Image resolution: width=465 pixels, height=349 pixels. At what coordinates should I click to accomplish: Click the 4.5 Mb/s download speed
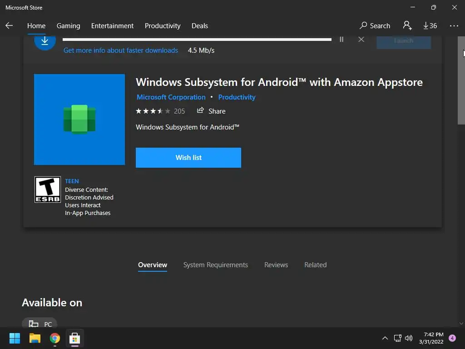pos(201,50)
